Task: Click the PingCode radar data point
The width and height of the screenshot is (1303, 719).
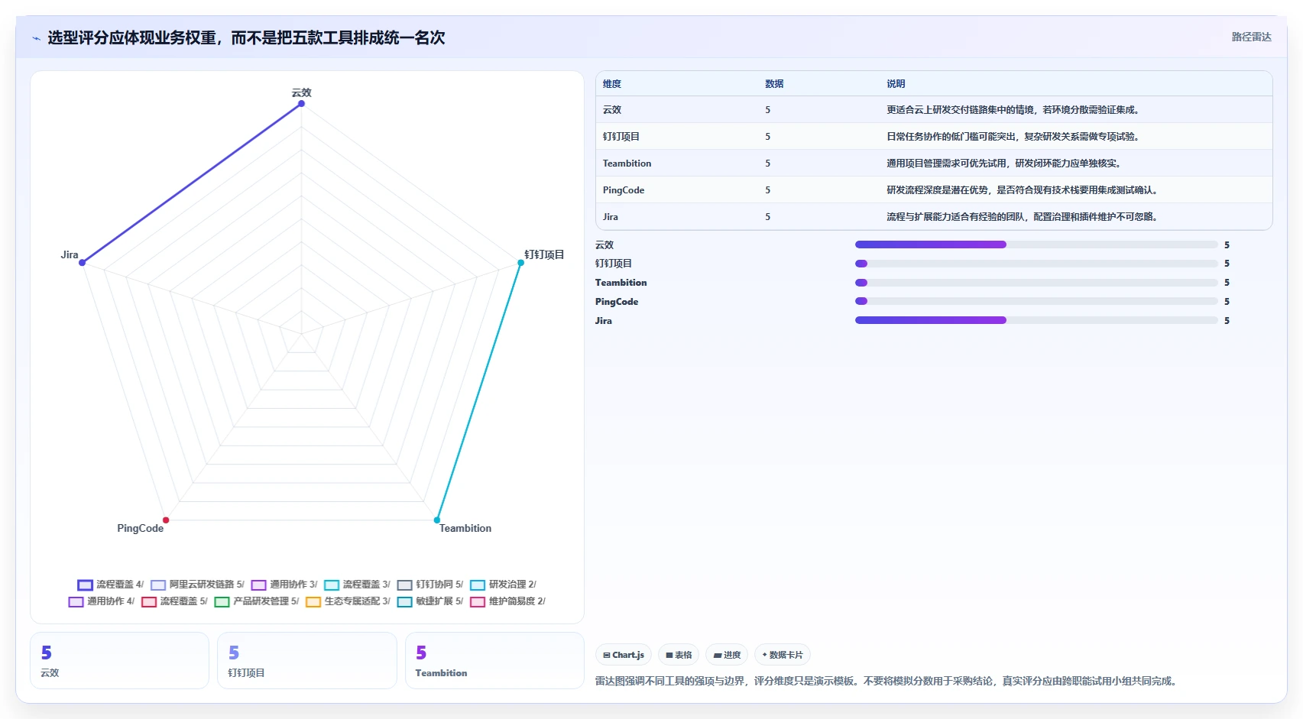Action: [166, 520]
